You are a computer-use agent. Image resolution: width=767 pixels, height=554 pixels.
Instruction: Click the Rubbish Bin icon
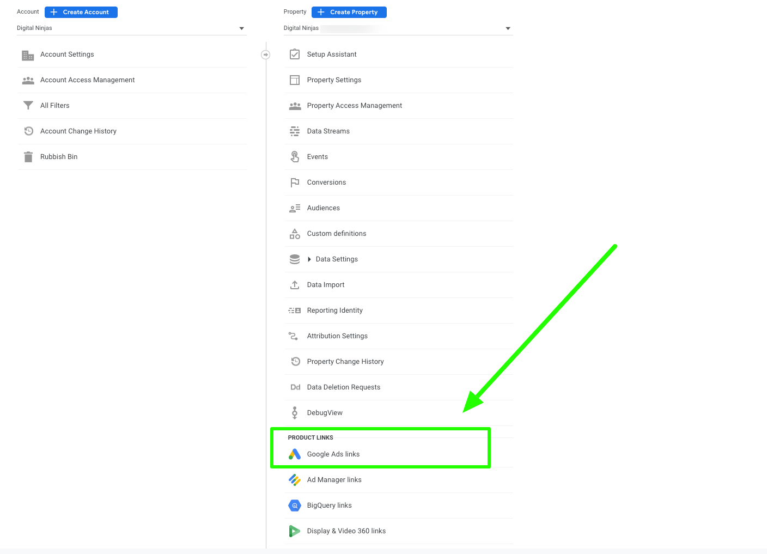point(28,156)
